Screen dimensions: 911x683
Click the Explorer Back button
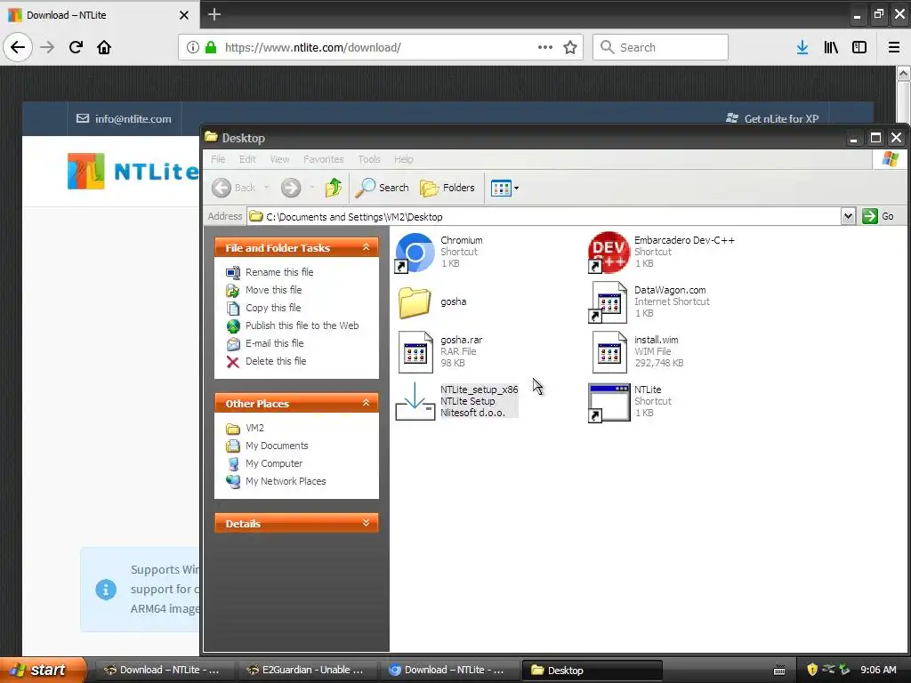[x=234, y=188]
